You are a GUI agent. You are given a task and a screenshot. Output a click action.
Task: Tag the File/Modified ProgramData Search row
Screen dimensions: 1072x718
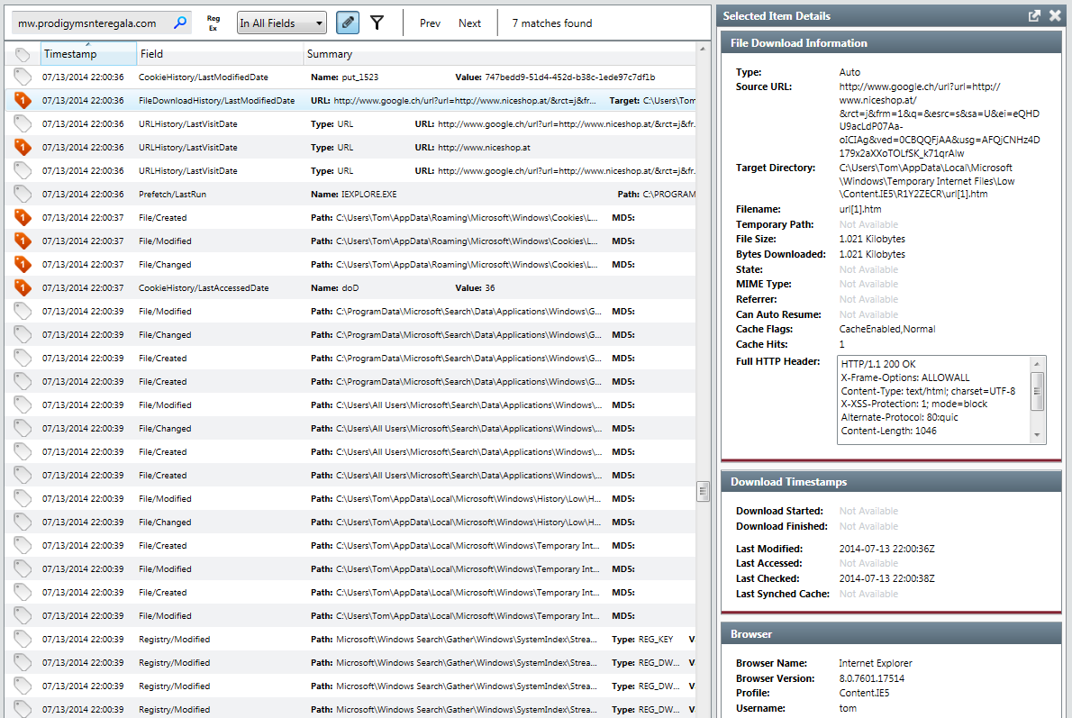(x=23, y=311)
